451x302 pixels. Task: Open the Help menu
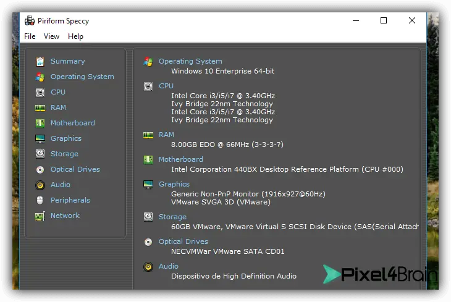coord(75,36)
